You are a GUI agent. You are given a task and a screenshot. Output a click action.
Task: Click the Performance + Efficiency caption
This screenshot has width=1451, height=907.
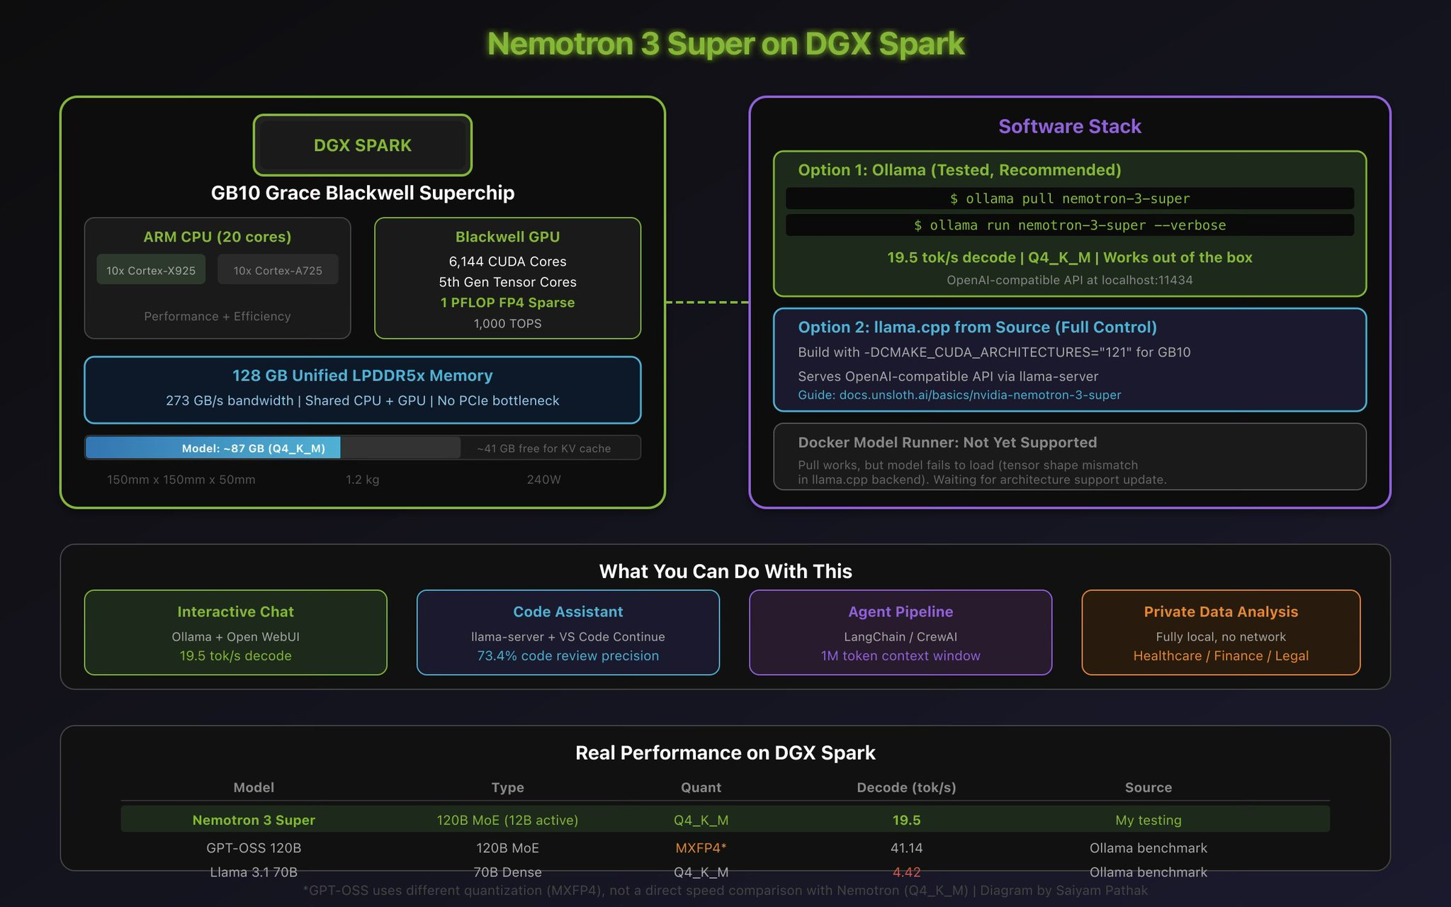218,316
